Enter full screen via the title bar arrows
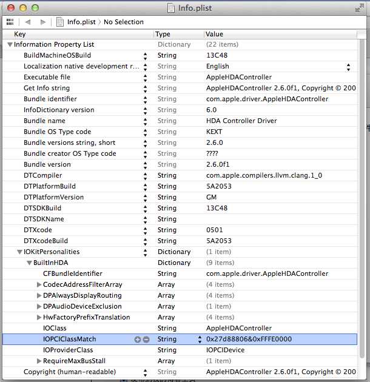Screen dimensions: 370x382 point(360,8)
